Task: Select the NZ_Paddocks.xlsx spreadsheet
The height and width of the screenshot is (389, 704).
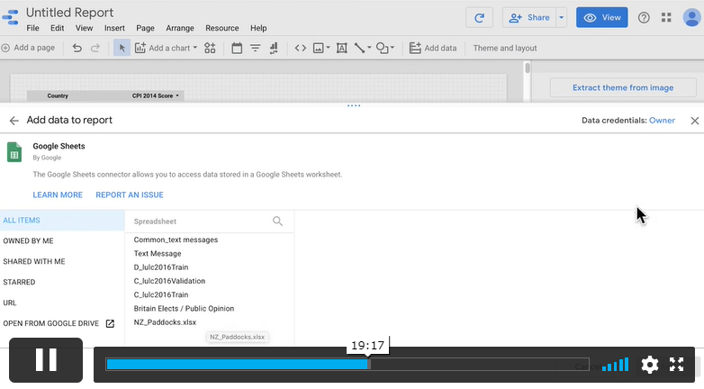Action: click(165, 322)
